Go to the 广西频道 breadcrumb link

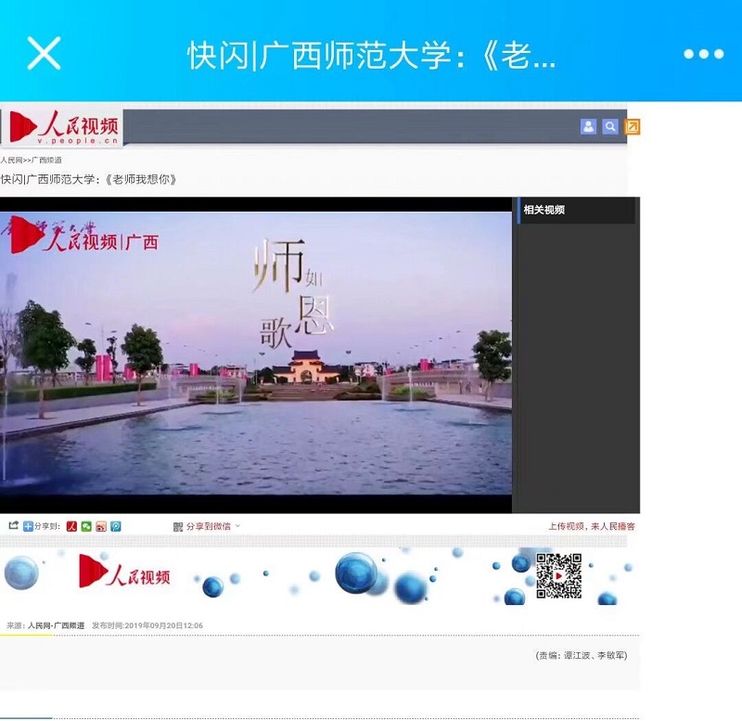click(x=47, y=161)
